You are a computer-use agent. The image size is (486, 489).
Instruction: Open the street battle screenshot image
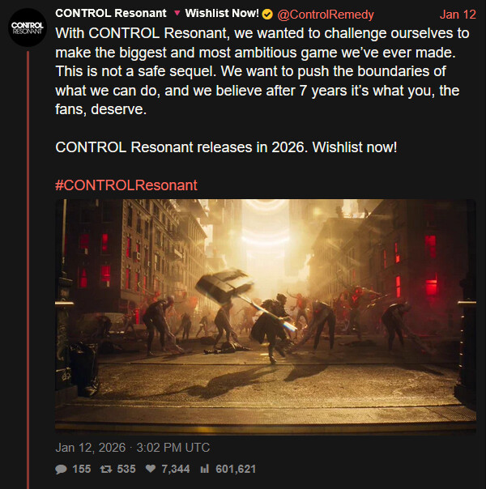266,317
